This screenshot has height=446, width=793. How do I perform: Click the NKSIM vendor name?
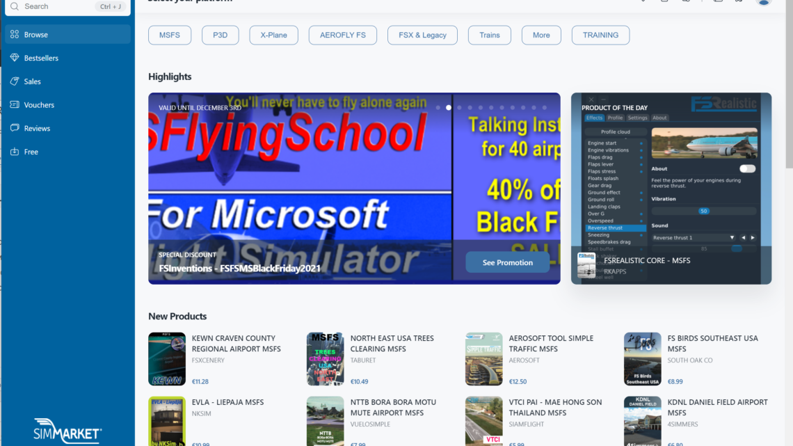pyautogui.click(x=201, y=413)
